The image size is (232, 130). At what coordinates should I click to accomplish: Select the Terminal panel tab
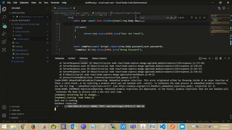[83, 58]
